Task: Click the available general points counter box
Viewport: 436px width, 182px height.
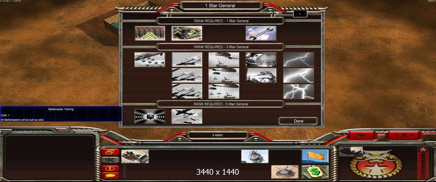Action: click(300, 14)
